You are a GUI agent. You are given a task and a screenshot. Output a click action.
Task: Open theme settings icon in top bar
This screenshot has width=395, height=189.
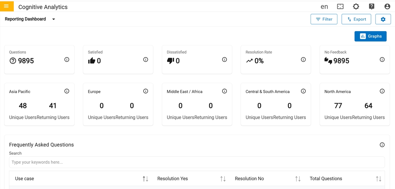point(356,7)
